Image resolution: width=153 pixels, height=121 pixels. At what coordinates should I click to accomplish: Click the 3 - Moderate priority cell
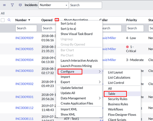[x=135, y=60]
